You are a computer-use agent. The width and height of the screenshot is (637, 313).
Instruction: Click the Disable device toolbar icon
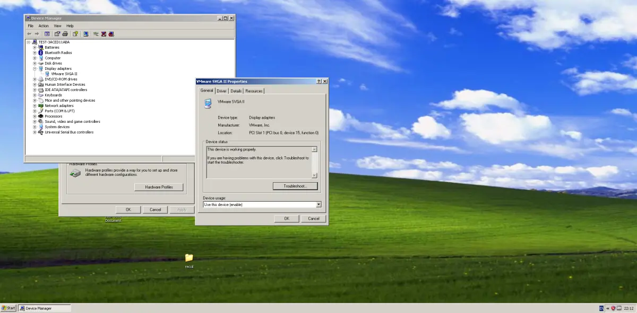[111, 34]
